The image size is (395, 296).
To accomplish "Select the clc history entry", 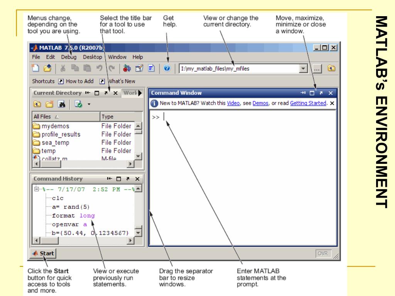I will pos(58,198).
